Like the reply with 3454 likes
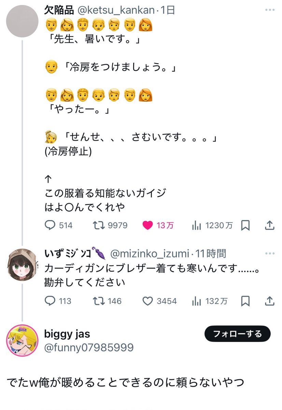Screen dimensions: 282x410 click(159, 301)
